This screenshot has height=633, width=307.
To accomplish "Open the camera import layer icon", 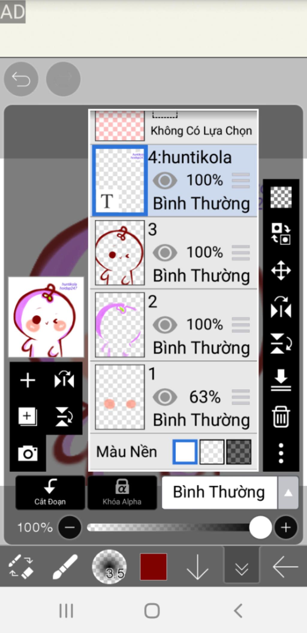I will coord(28,453).
